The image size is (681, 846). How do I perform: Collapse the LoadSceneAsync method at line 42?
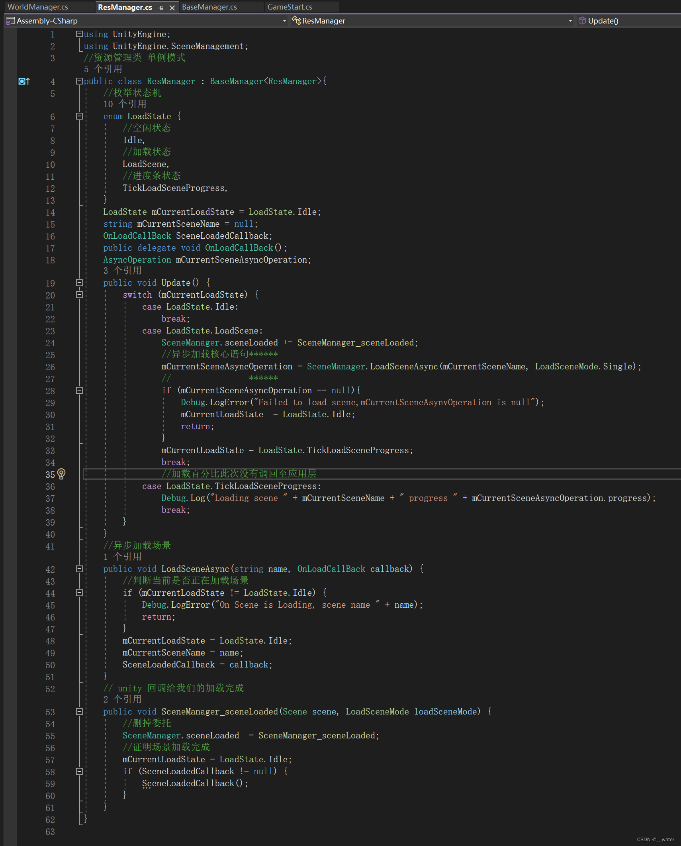tap(79, 569)
